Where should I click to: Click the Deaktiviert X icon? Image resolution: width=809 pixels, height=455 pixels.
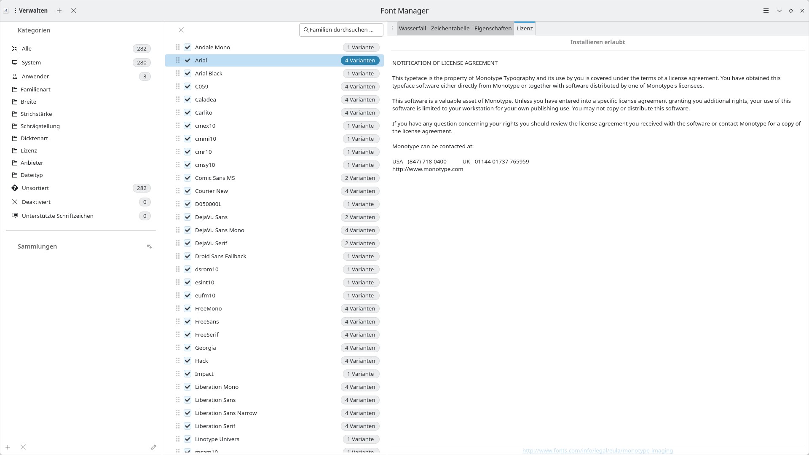[15, 202]
